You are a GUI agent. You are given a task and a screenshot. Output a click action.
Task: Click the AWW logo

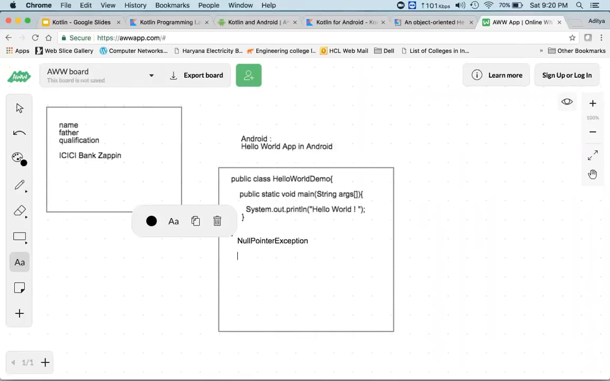point(19,76)
